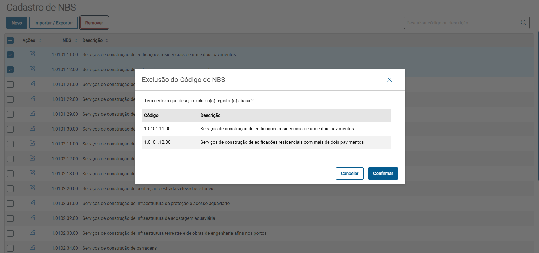Viewport: 539px width, 253px height.
Task: Edit the 1.0102.20.00 bridges record
Action: click(32, 188)
